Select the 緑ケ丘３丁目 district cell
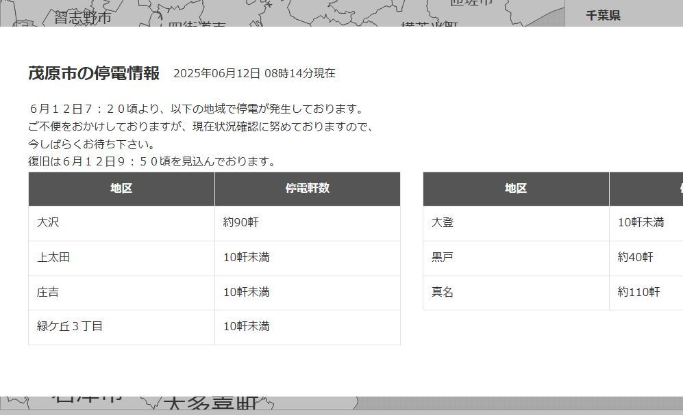 pos(121,327)
